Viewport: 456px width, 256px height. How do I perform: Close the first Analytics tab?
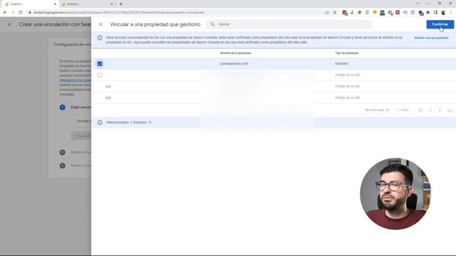pyautogui.click(x=55, y=4)
